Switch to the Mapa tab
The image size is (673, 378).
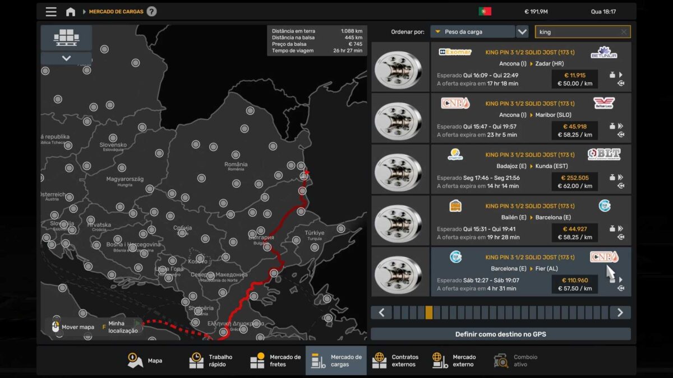145,361
